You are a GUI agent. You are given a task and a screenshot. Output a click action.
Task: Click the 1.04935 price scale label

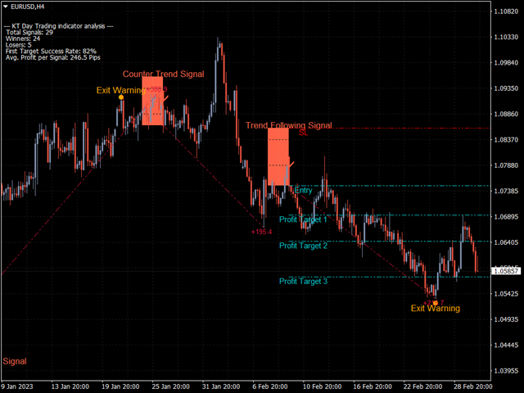pos(506,319)
